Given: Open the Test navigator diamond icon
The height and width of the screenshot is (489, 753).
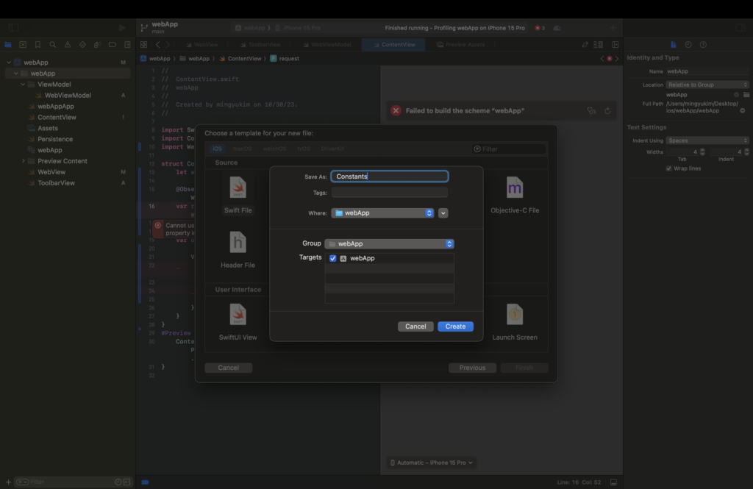Looking at the screenshot, I should pyautogui.click(x=82, y=45).
